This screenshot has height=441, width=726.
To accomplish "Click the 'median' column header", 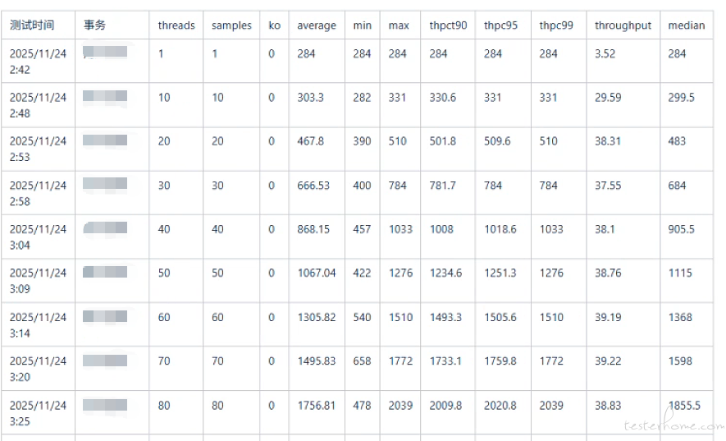I will tap(686, 25).
